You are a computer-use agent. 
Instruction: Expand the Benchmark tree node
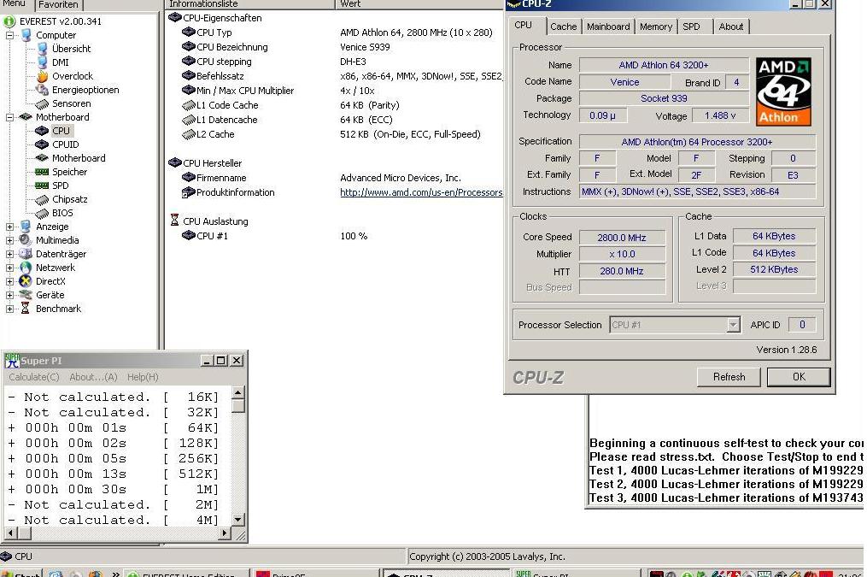click(x=9, y=309)
